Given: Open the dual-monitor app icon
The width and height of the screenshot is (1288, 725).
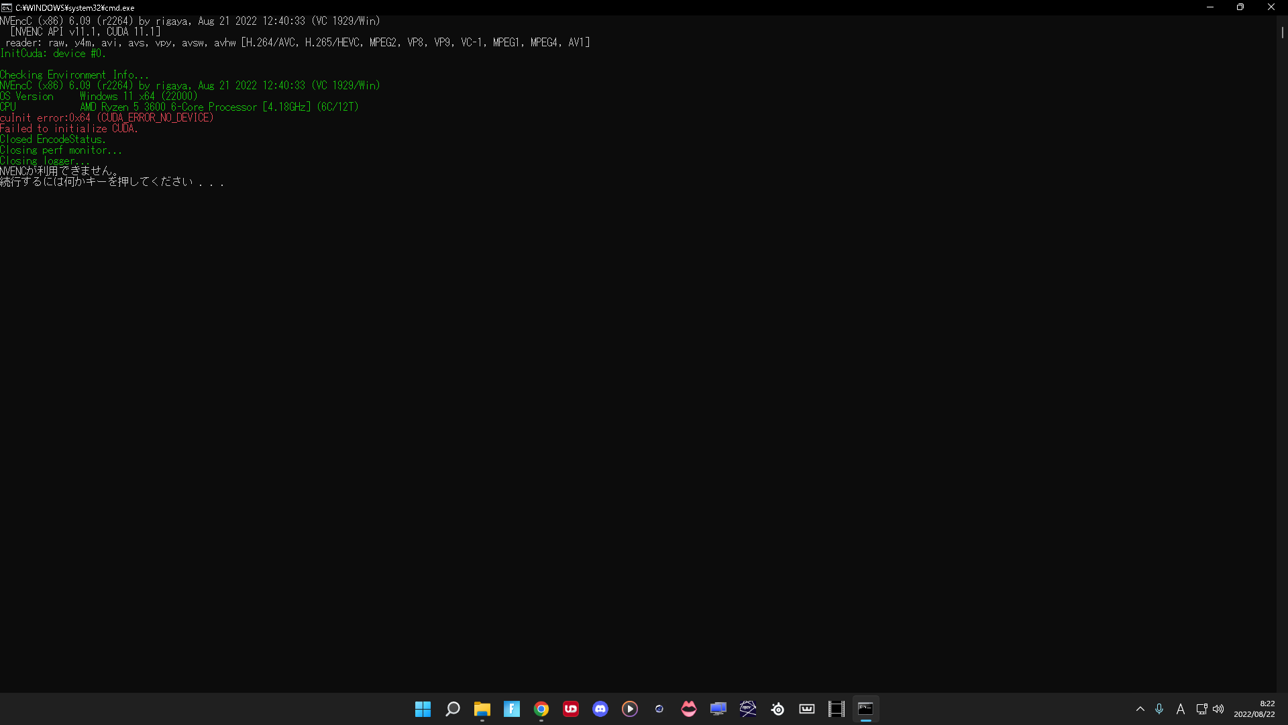Looking at the screenshot, I should point(718,709).
